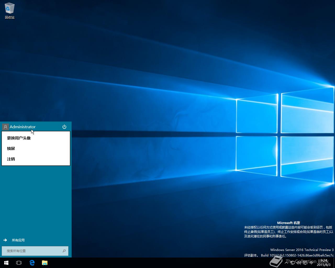Open Task View from the taskbar

(x=19, y=263)
